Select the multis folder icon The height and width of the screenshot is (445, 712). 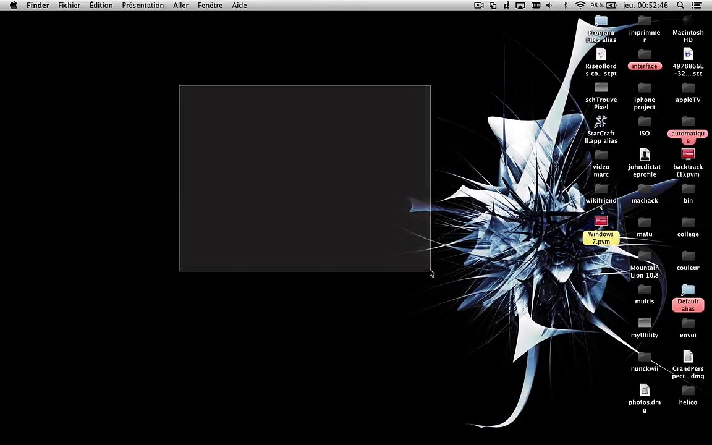[x=645, y=290]
